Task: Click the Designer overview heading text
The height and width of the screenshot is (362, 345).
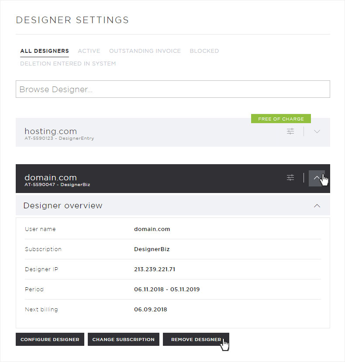Action: click(x=63, y=206)
